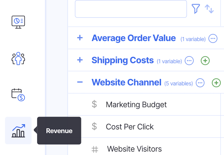This screenshot has width=224, height=155.
Task: Click the Average Order Value heading
Action: tap(133, 38)
